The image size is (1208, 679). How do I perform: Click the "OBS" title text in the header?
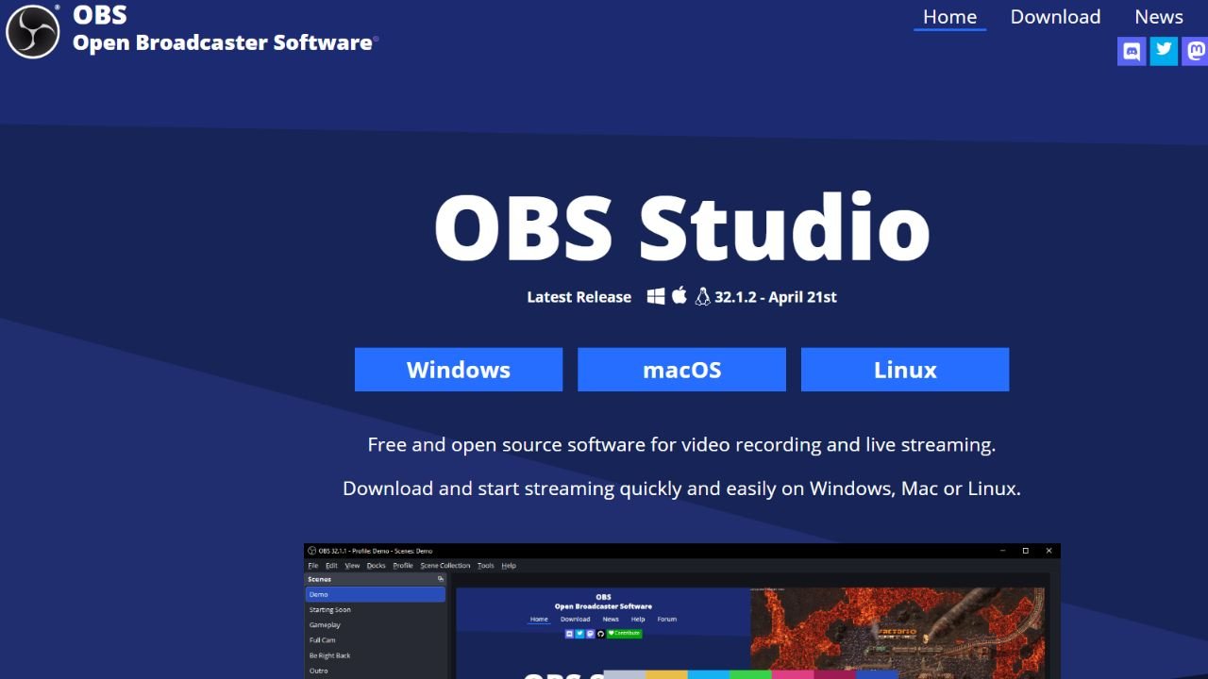100,15
